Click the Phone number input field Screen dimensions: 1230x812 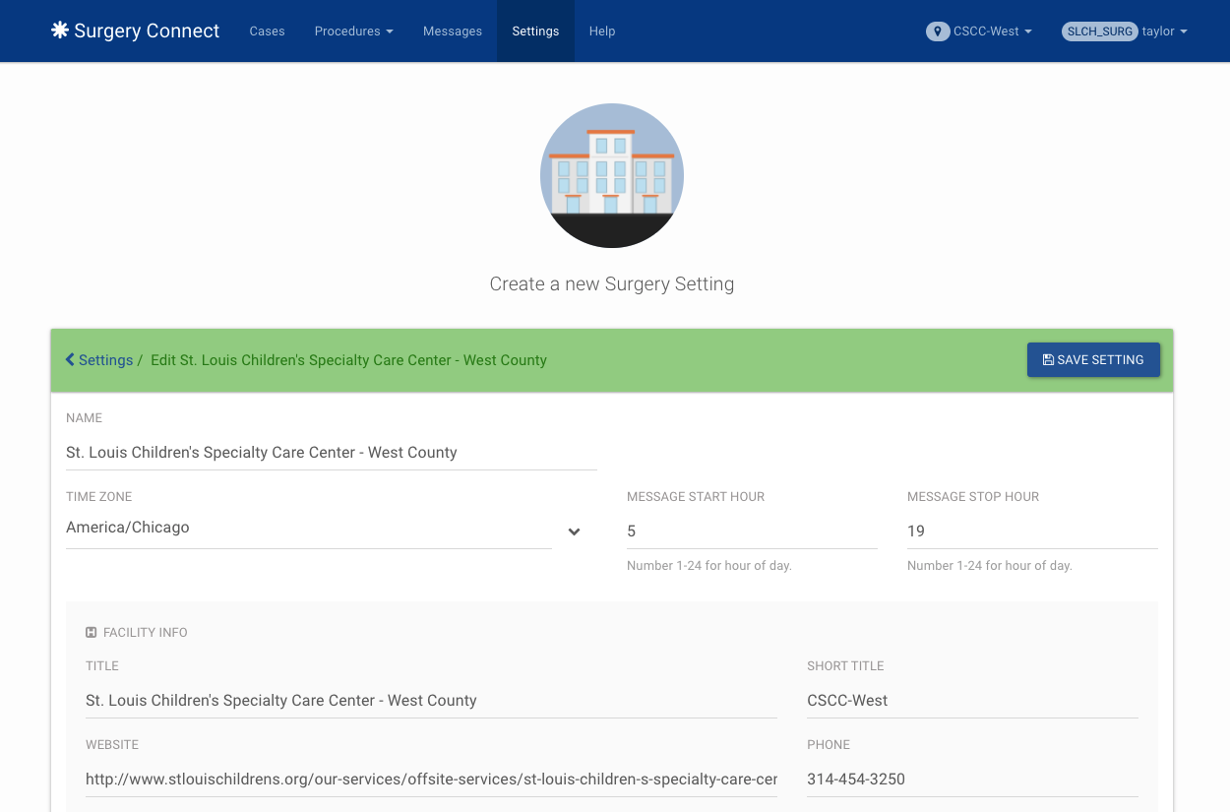point(972,780)
